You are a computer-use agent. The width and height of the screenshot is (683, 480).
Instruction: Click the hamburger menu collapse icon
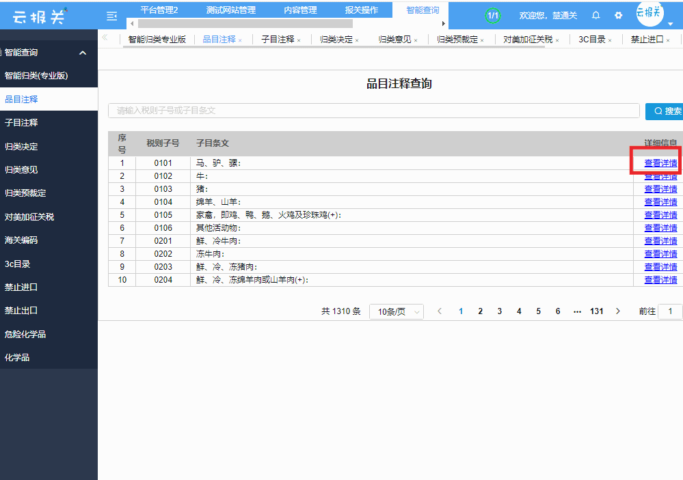click(x=112, y=16)
